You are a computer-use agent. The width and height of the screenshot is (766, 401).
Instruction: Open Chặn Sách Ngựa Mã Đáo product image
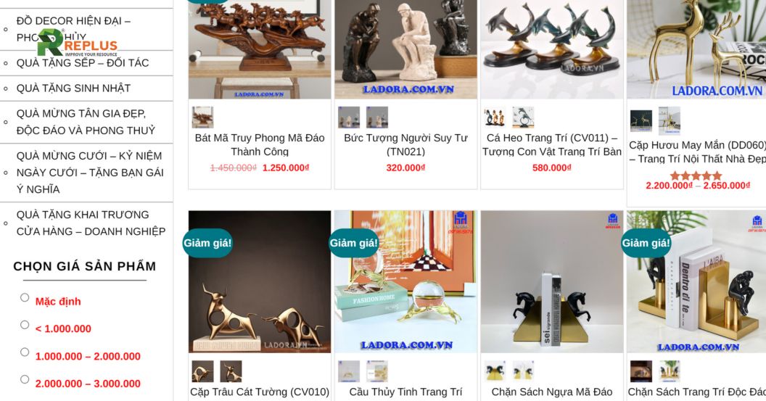pos(551,282)
